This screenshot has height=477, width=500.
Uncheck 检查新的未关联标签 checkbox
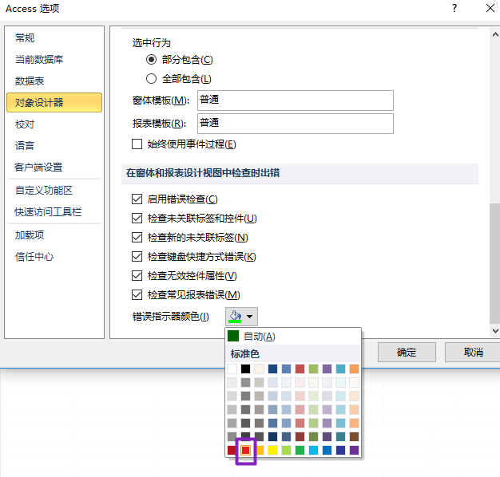pos(137,238)
